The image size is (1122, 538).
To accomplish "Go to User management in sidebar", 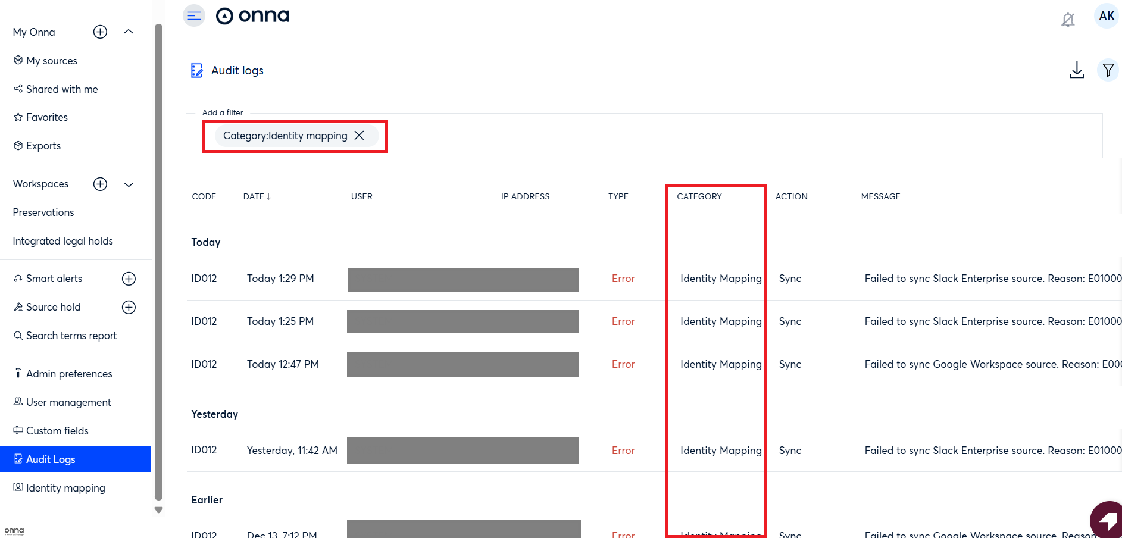I will coord(68,402).
